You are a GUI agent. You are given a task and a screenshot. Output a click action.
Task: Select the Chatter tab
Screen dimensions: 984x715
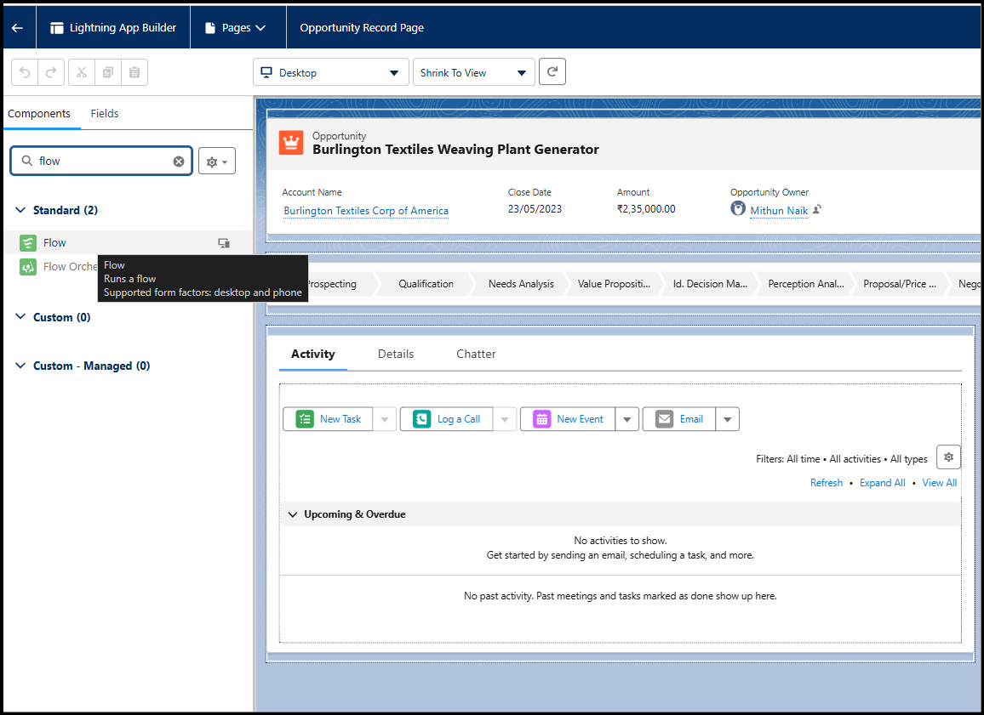point(476,354)
